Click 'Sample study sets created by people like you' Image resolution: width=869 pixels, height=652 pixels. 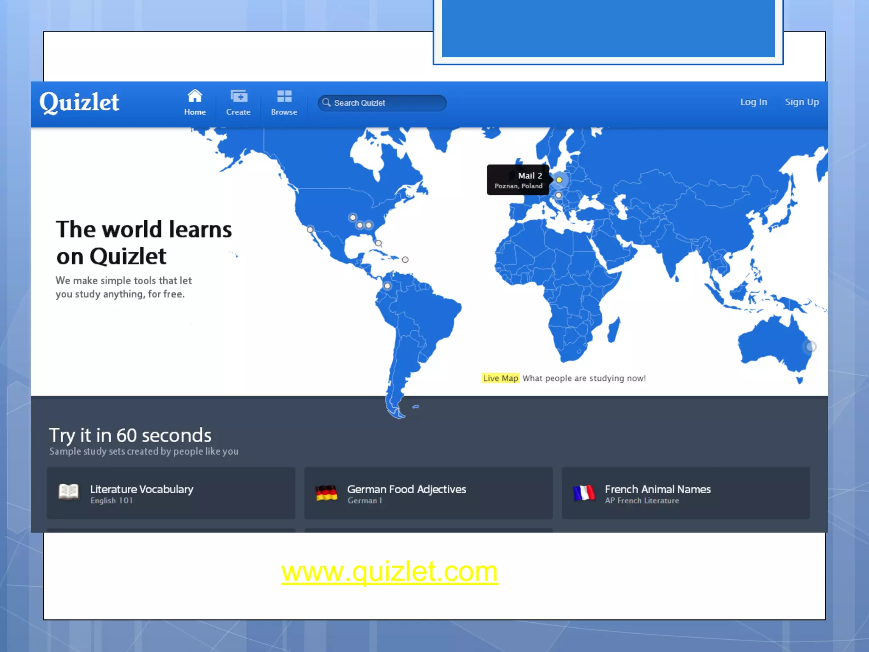coord(144,452)
